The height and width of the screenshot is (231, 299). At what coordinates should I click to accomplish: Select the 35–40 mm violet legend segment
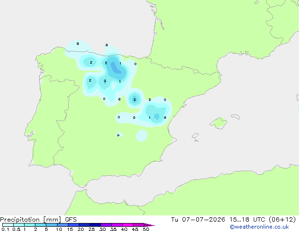tap(117, 225)
